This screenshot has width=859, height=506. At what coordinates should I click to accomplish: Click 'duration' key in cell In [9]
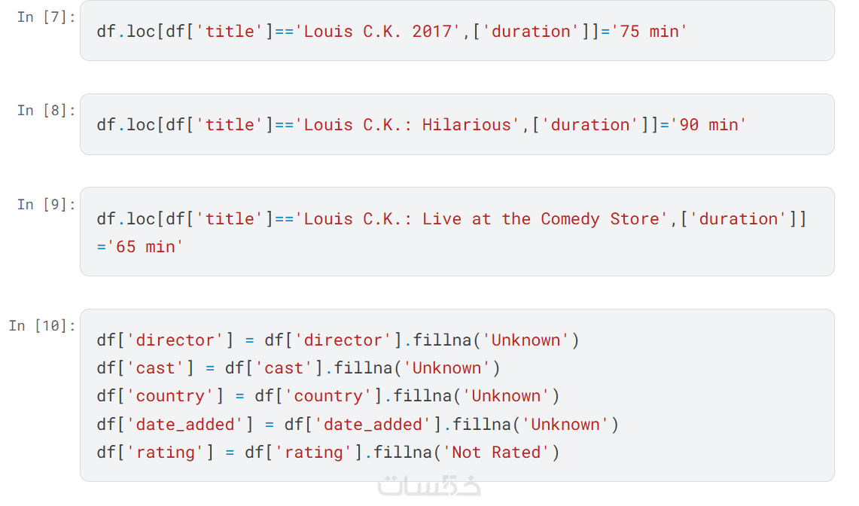(737, 219)
